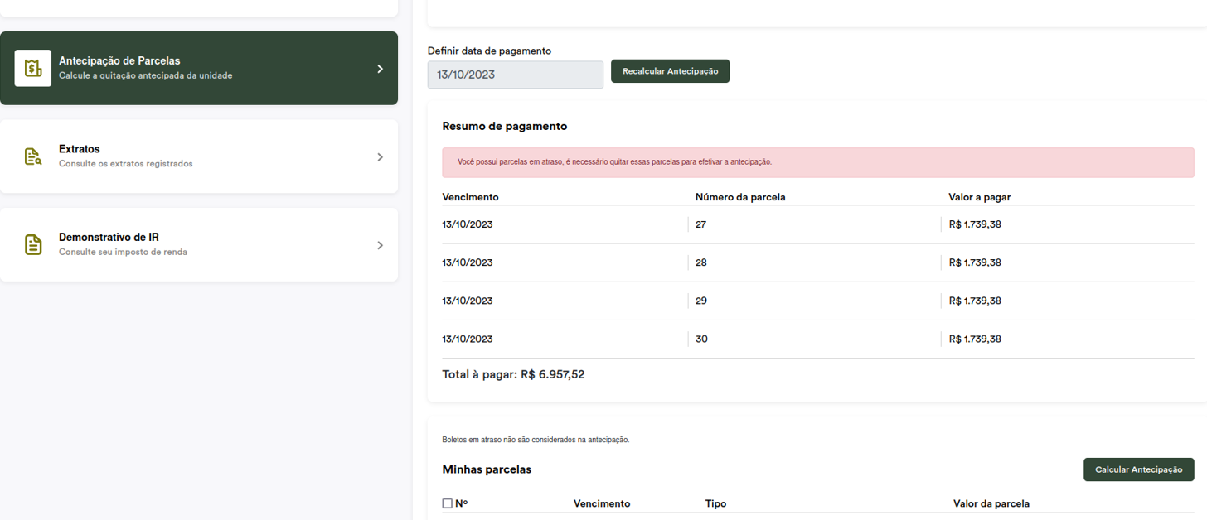Image resolution: width=1207 pixels, height=520 pixels.
Task: Open Demonstrativo de IR via its chevron
Action: (381, 245)
